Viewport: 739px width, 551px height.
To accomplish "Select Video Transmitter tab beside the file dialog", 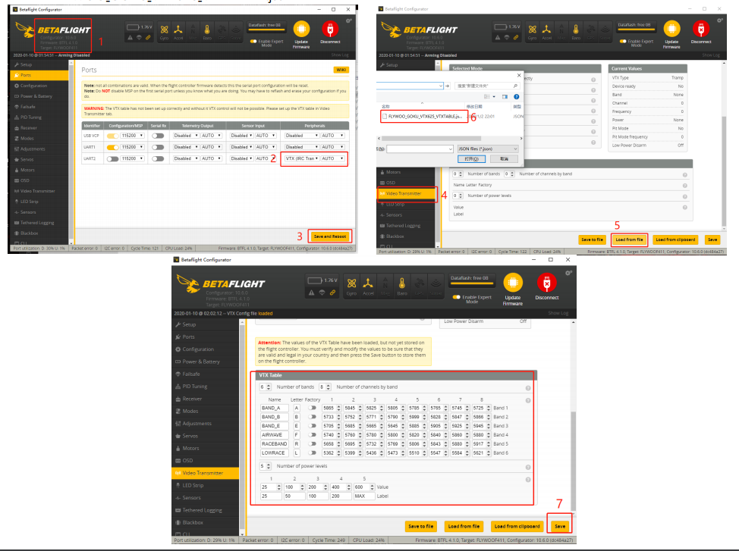I will click(x=407, y=194).
